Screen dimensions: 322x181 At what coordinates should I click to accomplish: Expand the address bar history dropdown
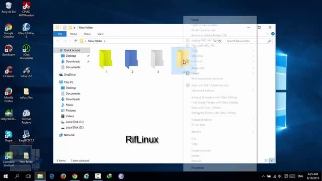pos(215,41)
